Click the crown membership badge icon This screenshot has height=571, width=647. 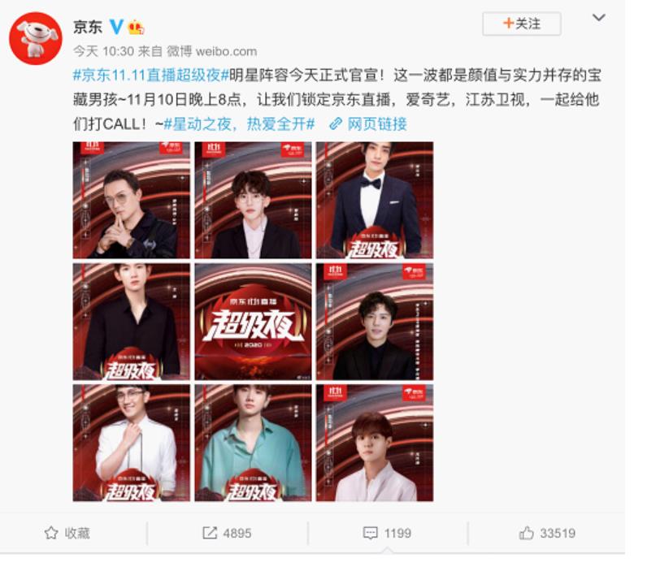point(137,28)
